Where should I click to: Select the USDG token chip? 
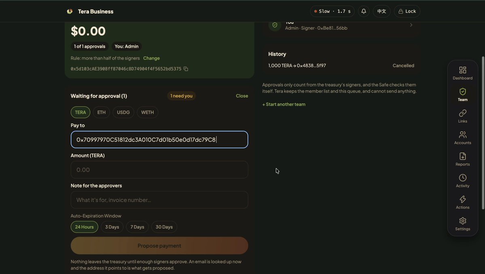pyautogui.click(x=123, y=112)
